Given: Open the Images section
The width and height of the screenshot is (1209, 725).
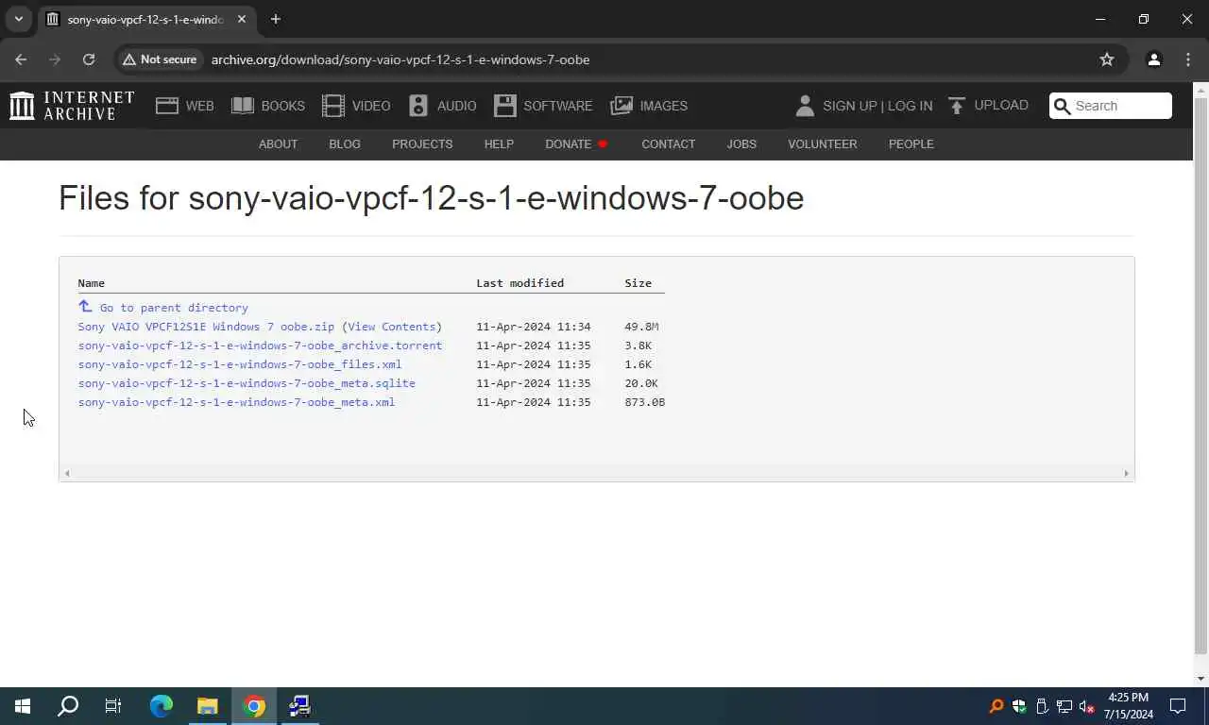Looking at the screenshot, I should [649, 106].
